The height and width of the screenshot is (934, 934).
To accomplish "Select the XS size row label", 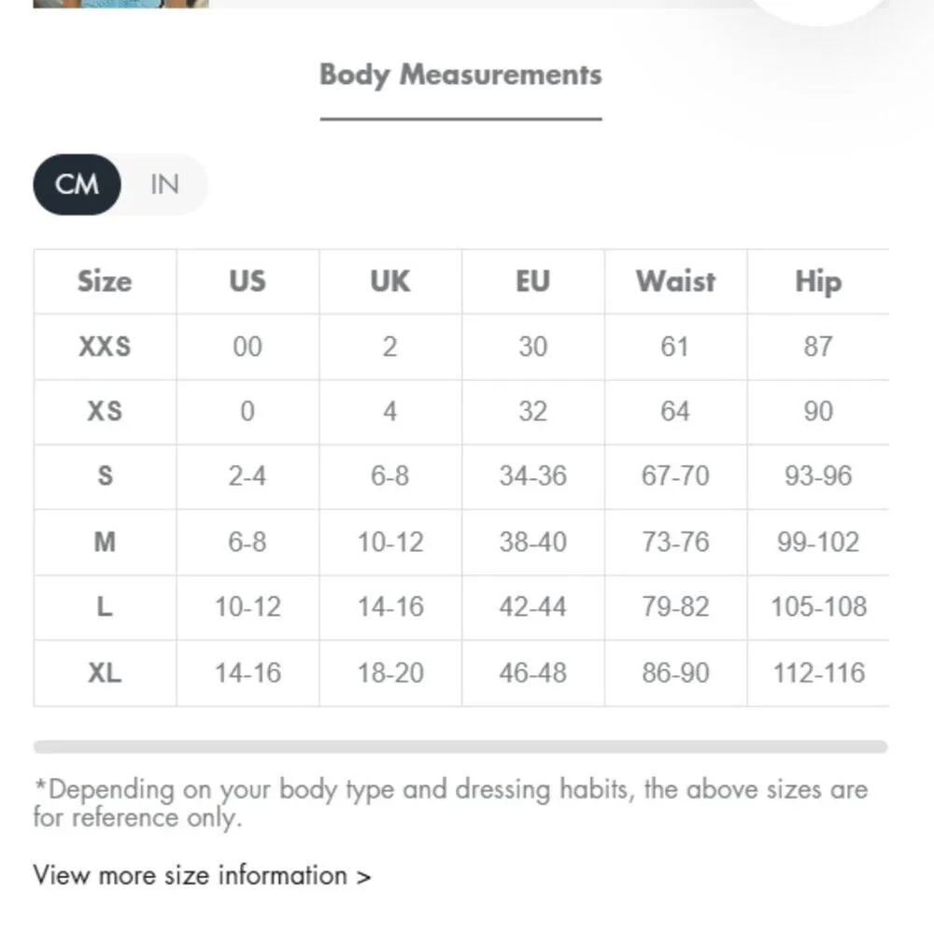I will coord(105,411).
